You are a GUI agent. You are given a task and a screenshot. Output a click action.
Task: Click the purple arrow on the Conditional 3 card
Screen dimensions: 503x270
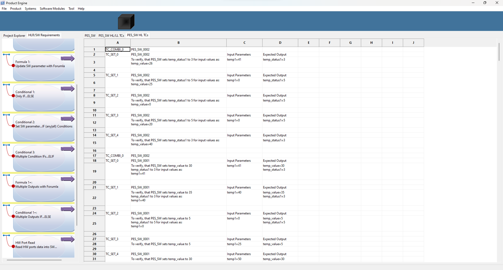(68, 149)
